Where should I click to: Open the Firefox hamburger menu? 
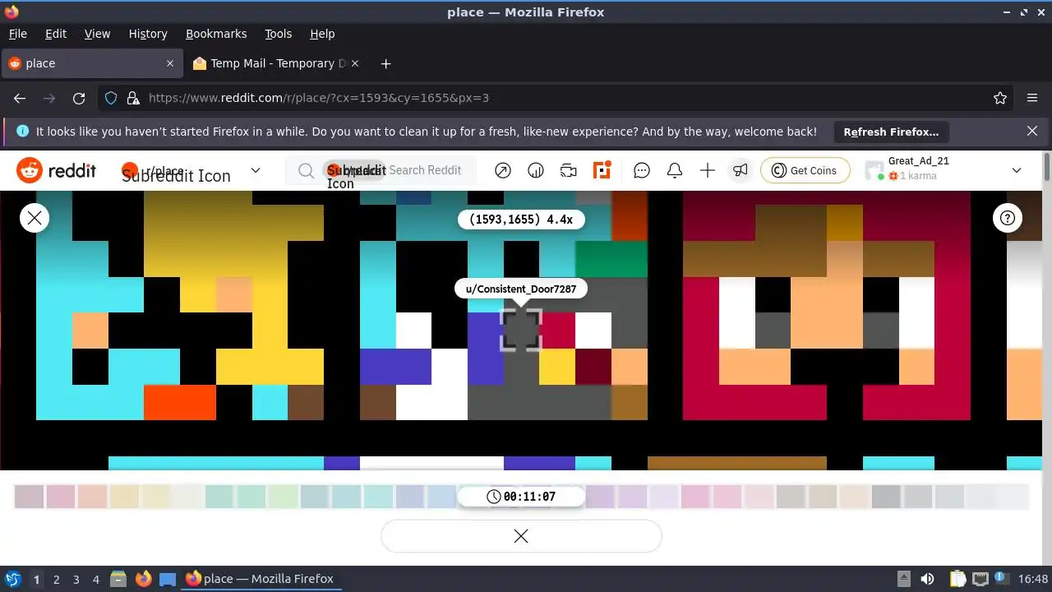point(1032,98)
